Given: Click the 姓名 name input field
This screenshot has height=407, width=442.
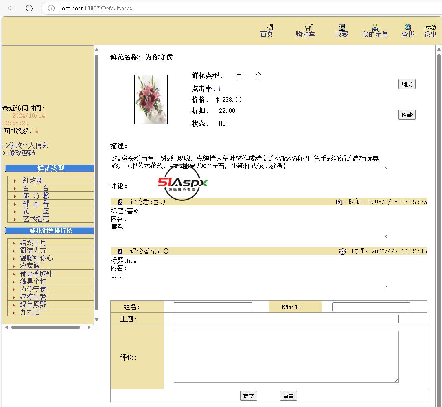Looking at the screenshot, I should (212, 307).
